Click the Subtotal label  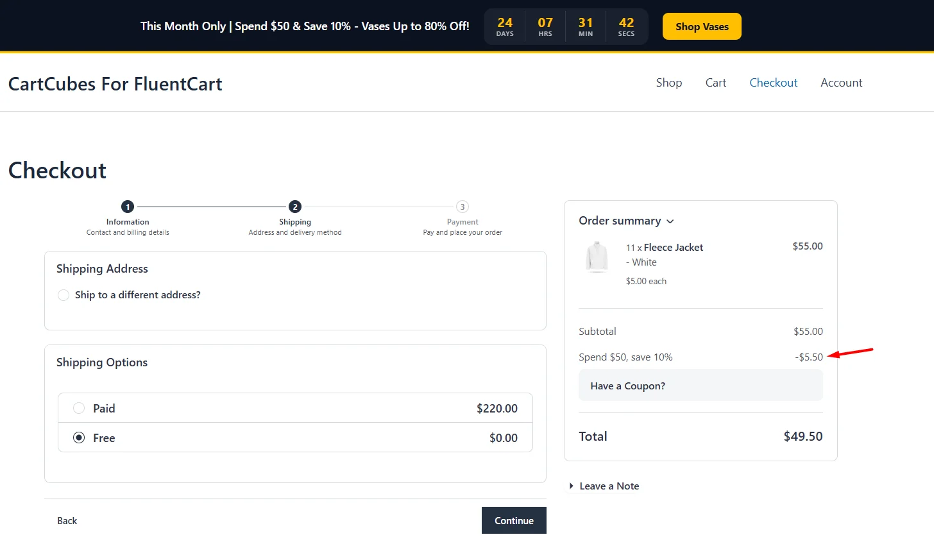[597, 332]
